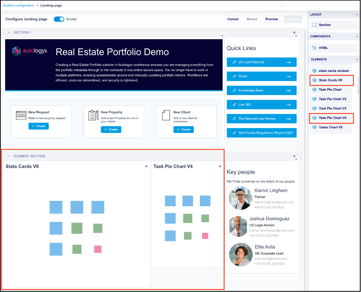Click the three-dot menu at top
The image size is (361, 292).
(282, 5)
